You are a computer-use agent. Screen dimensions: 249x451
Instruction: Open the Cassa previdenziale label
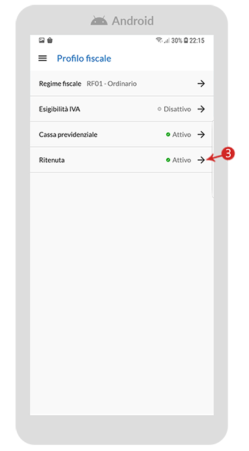[68, 134]
